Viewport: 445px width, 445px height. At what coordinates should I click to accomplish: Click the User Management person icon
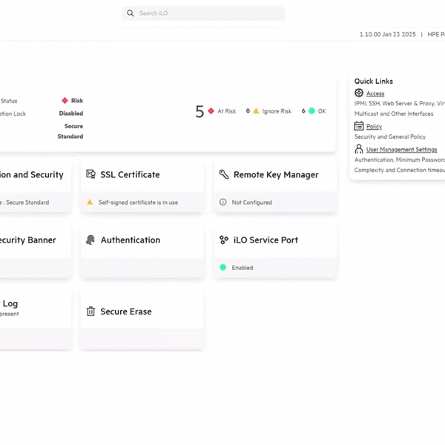click(x=359, y=149)
